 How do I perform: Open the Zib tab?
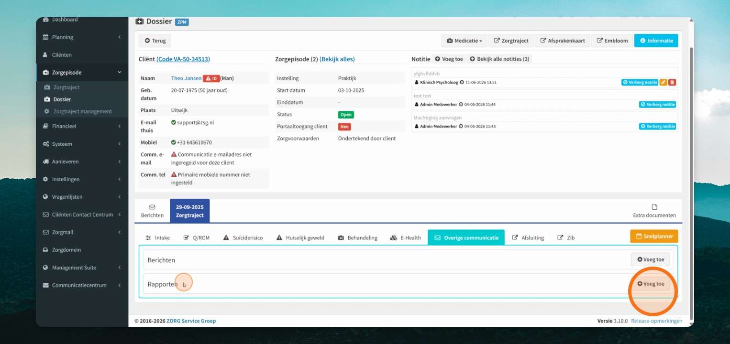click(x=566, y=237)
